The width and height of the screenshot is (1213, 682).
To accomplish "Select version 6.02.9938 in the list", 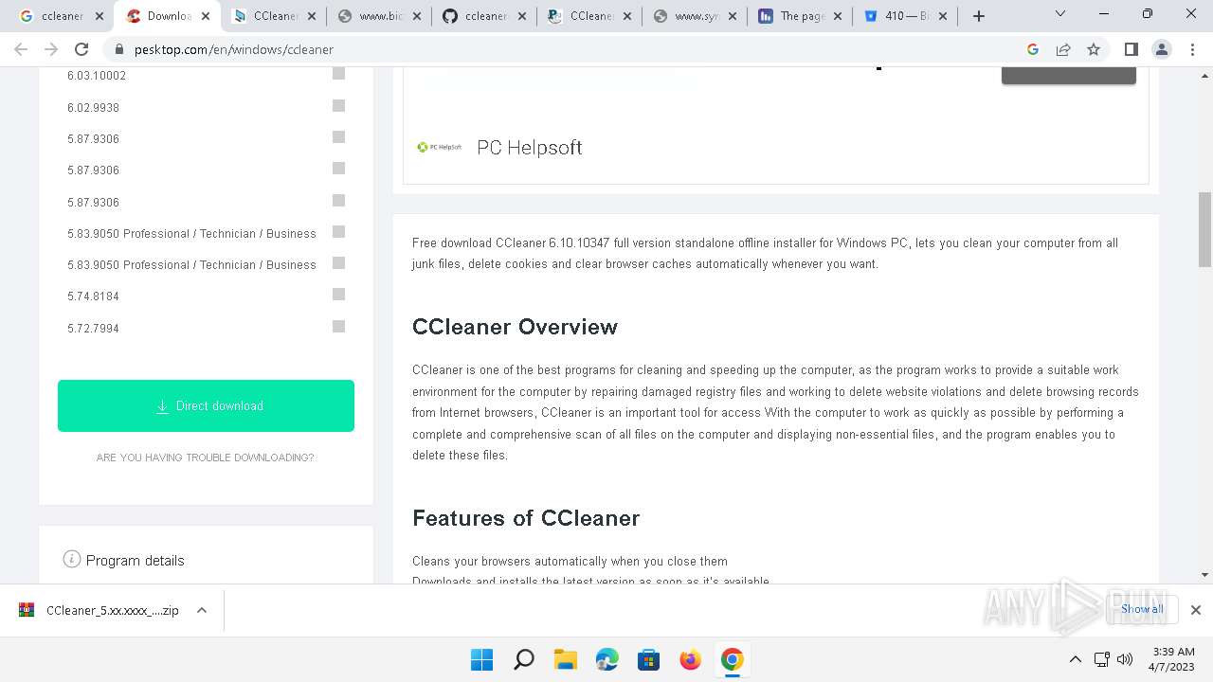I will coord(93,107).
